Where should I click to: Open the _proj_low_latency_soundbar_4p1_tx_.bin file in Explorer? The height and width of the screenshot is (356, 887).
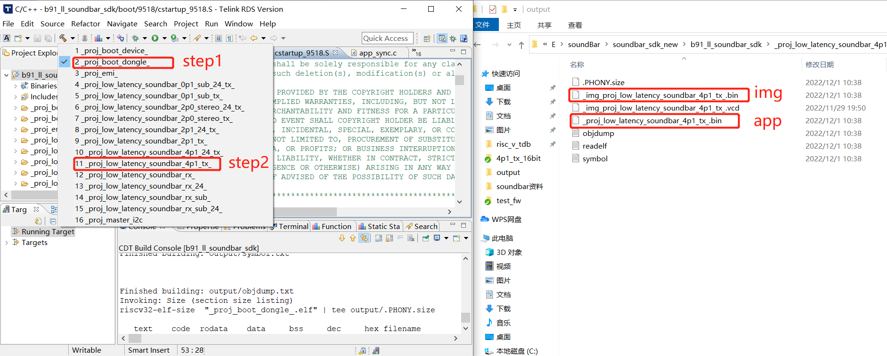pos(651,121)
